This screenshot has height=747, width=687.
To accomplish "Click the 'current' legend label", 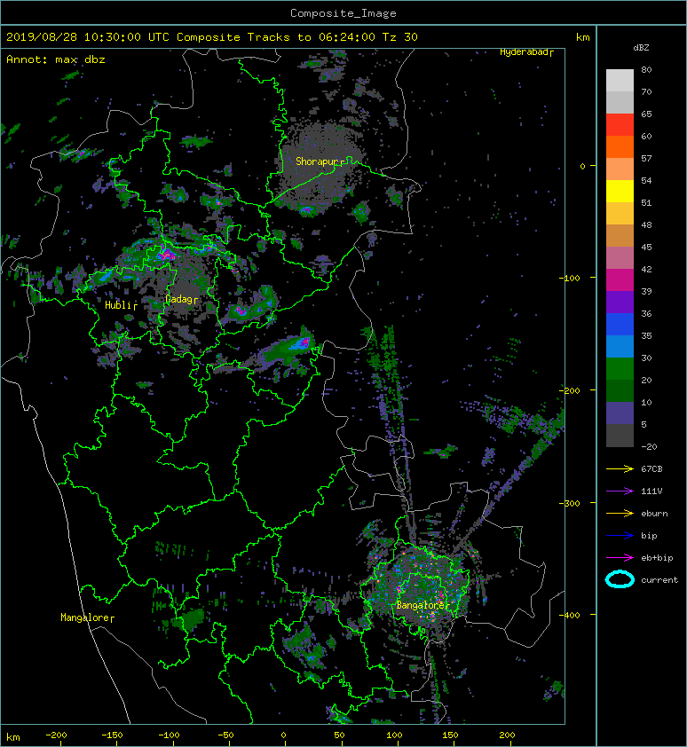I will tap(659, 580).
